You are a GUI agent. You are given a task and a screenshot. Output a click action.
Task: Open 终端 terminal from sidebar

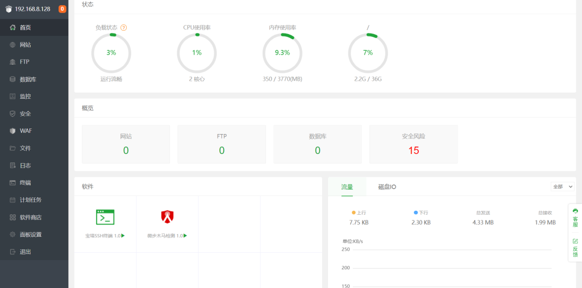coord(26,183)
